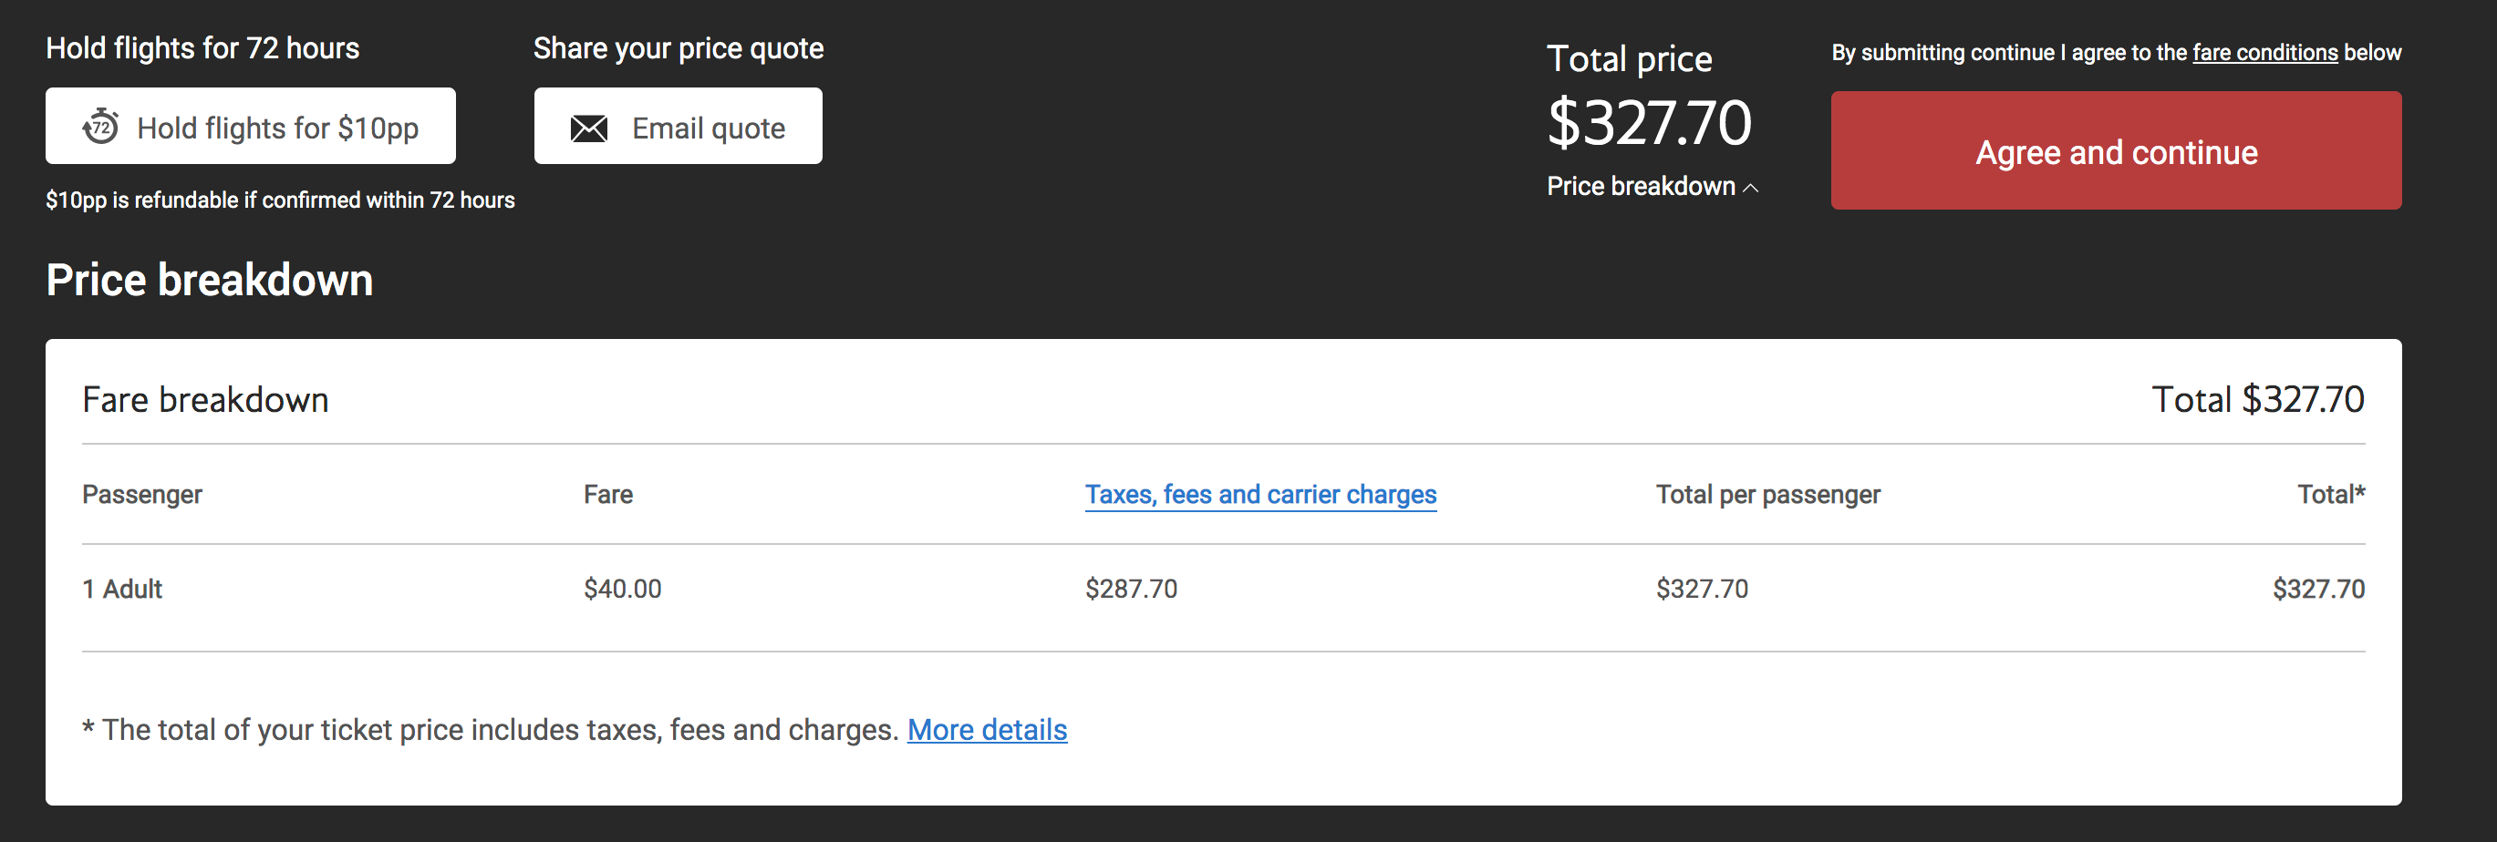Click the Price breakdown main heading

[x=210, y=280]
